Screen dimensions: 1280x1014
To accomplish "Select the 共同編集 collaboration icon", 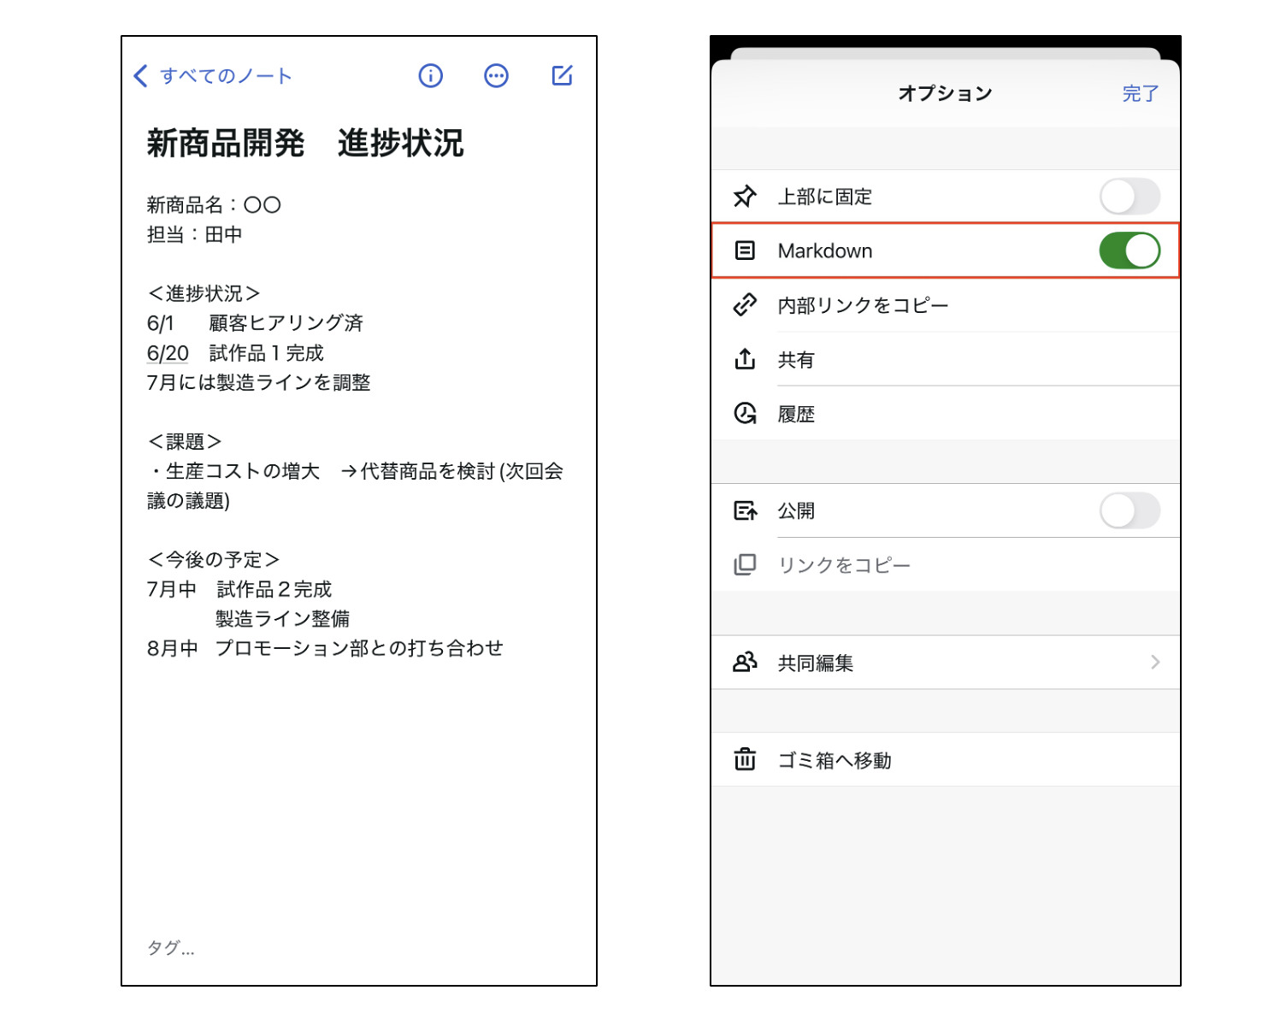I will (x=745, y=662).
